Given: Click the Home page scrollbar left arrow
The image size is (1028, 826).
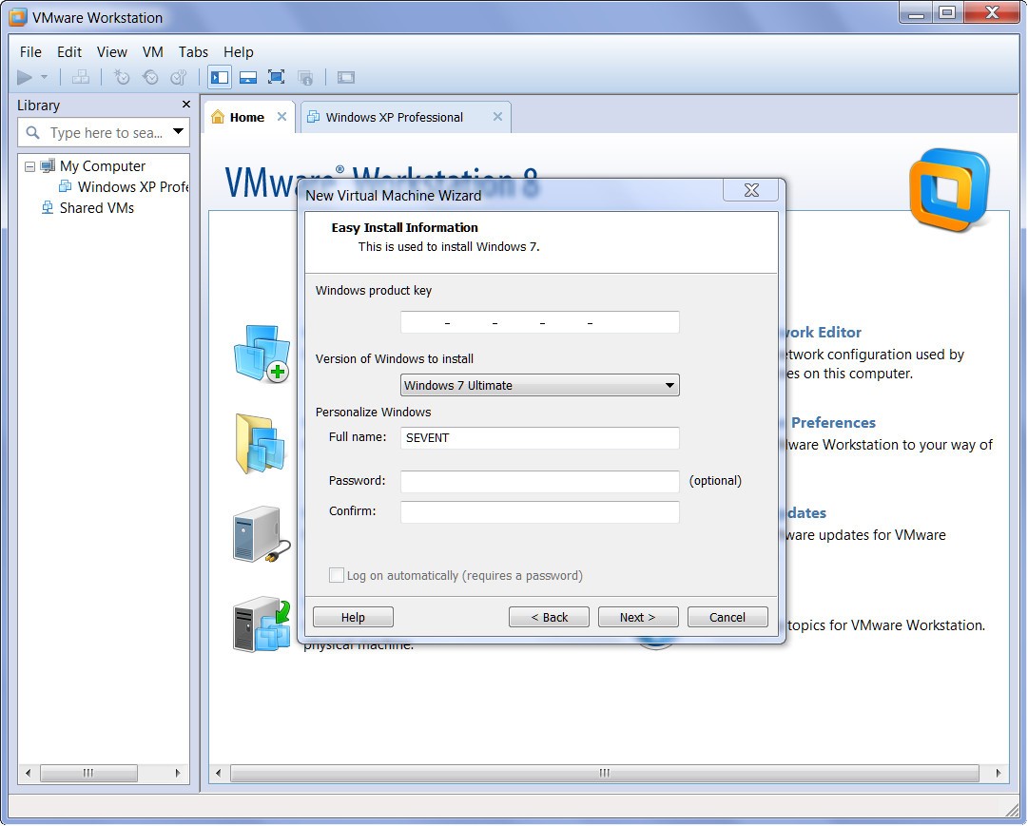Looking at the screenshot, I should coord(219,773).
